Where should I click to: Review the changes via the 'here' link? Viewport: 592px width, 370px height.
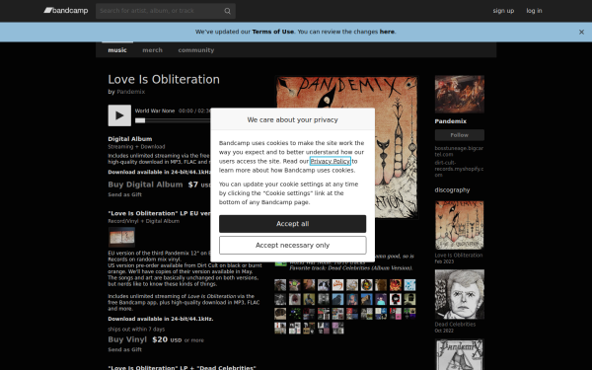(x=387, y=32)
